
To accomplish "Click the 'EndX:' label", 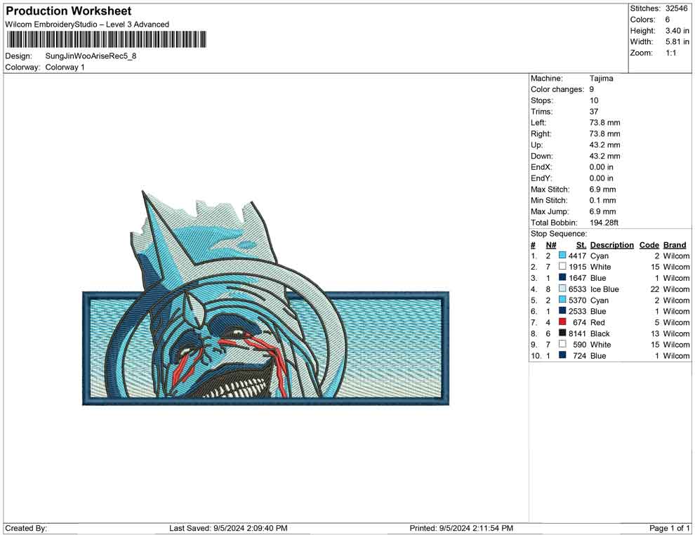I will pos(541,167).
